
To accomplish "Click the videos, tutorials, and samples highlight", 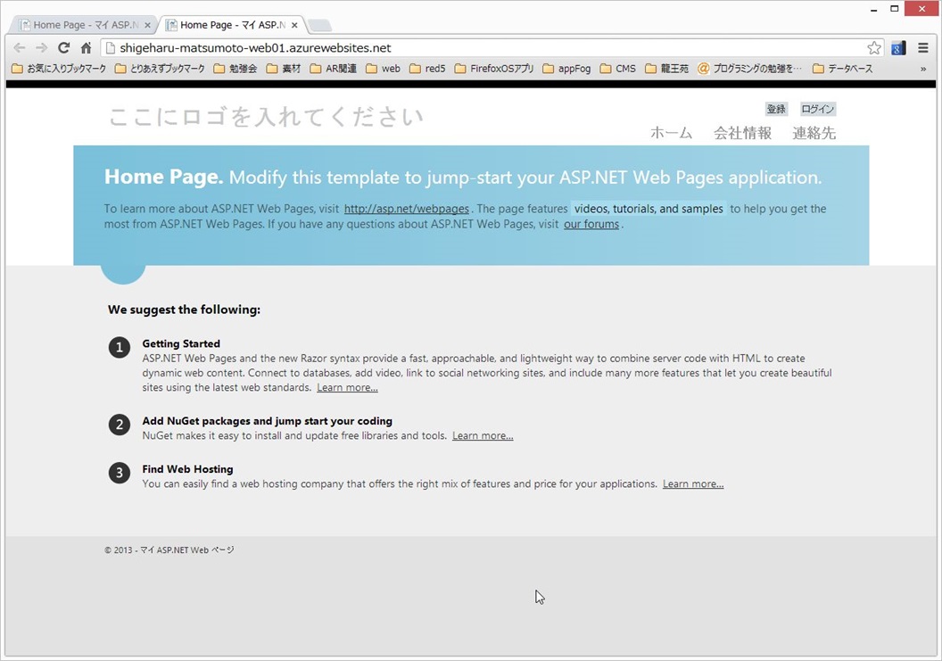I will point(649,209).
